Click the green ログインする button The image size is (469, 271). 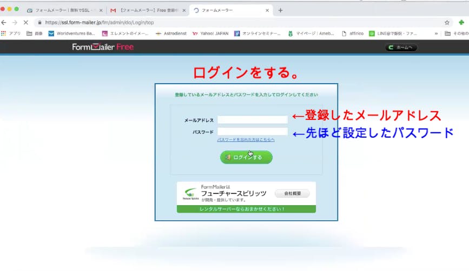click(x=246, y=157)
